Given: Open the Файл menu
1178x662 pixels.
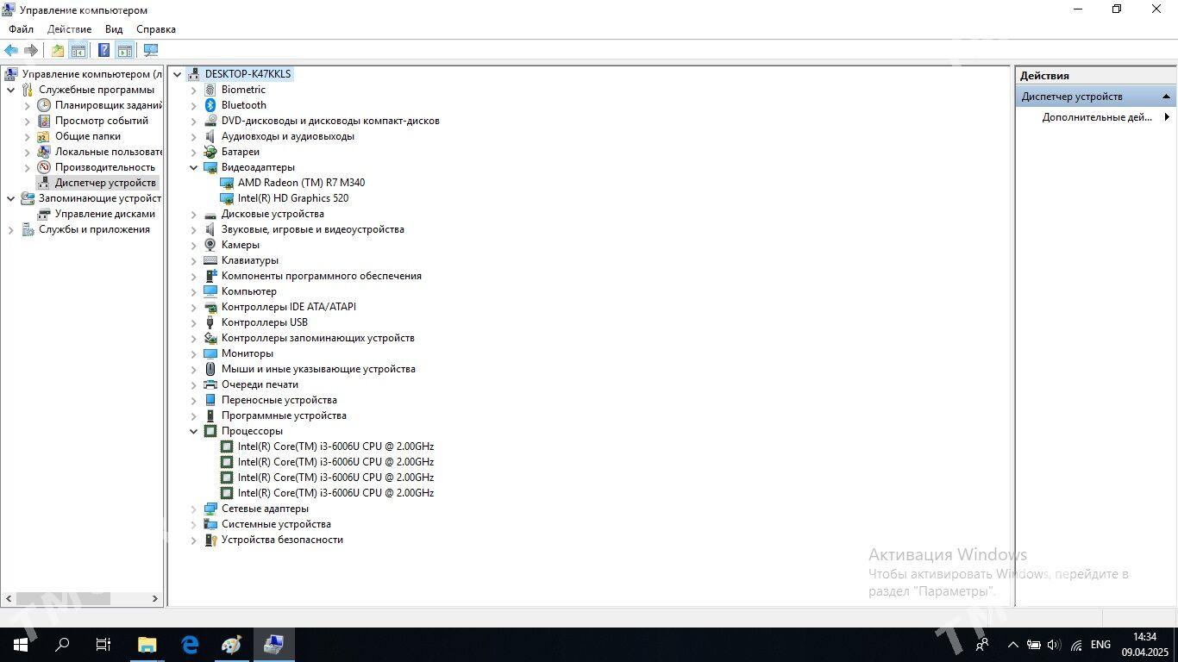Looking at the screenshot, I should pos(22,29).
